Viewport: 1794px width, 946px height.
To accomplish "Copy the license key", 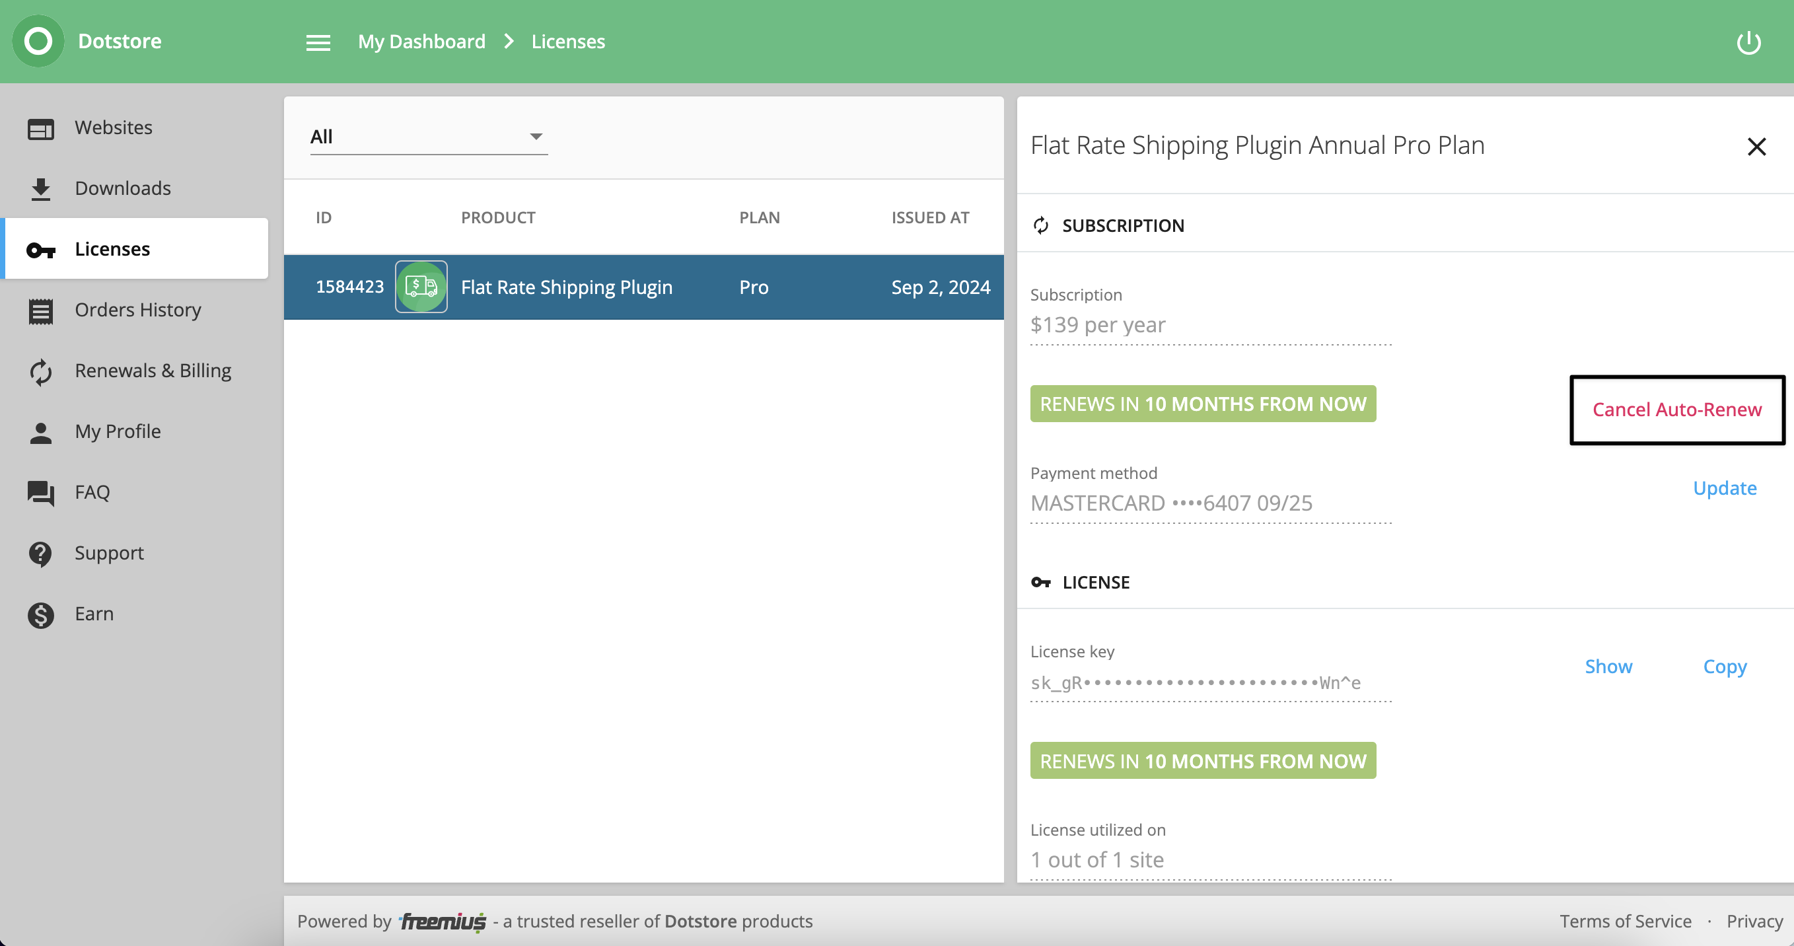I will point(1725,667).
